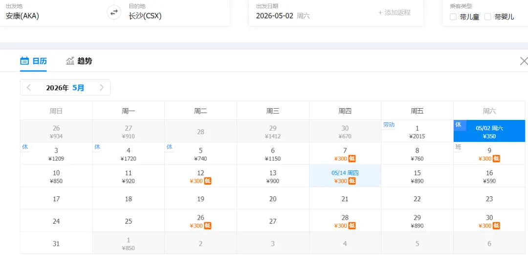This screenshot has height=257, width=528.
Task: Click 添加返程 to add return trip
Action: (394, 13)
